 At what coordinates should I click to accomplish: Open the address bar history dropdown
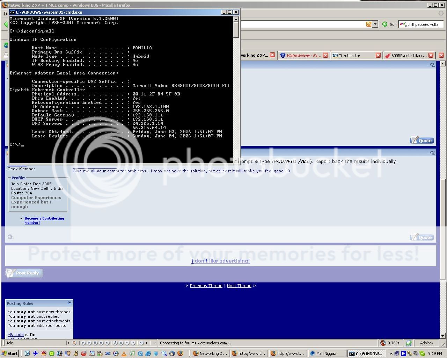point(375,24)
